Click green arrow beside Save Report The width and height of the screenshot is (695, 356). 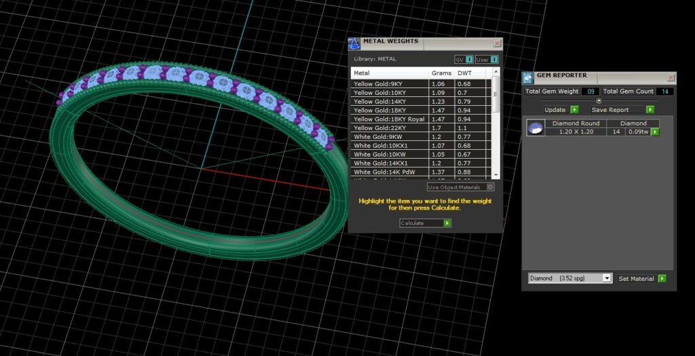[650, 110]
